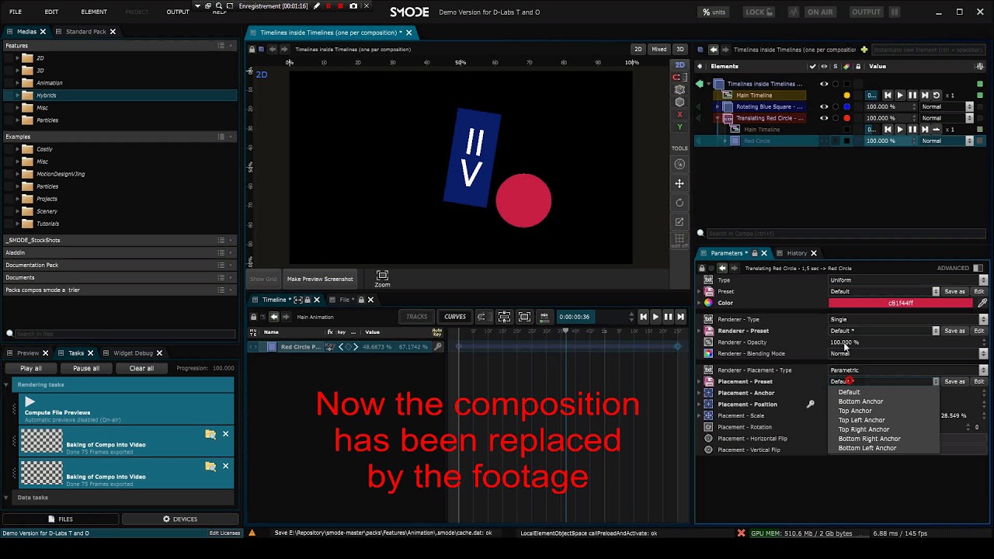
Task: Click the red Color swatch c81f44ff
Action: [900, 303]
